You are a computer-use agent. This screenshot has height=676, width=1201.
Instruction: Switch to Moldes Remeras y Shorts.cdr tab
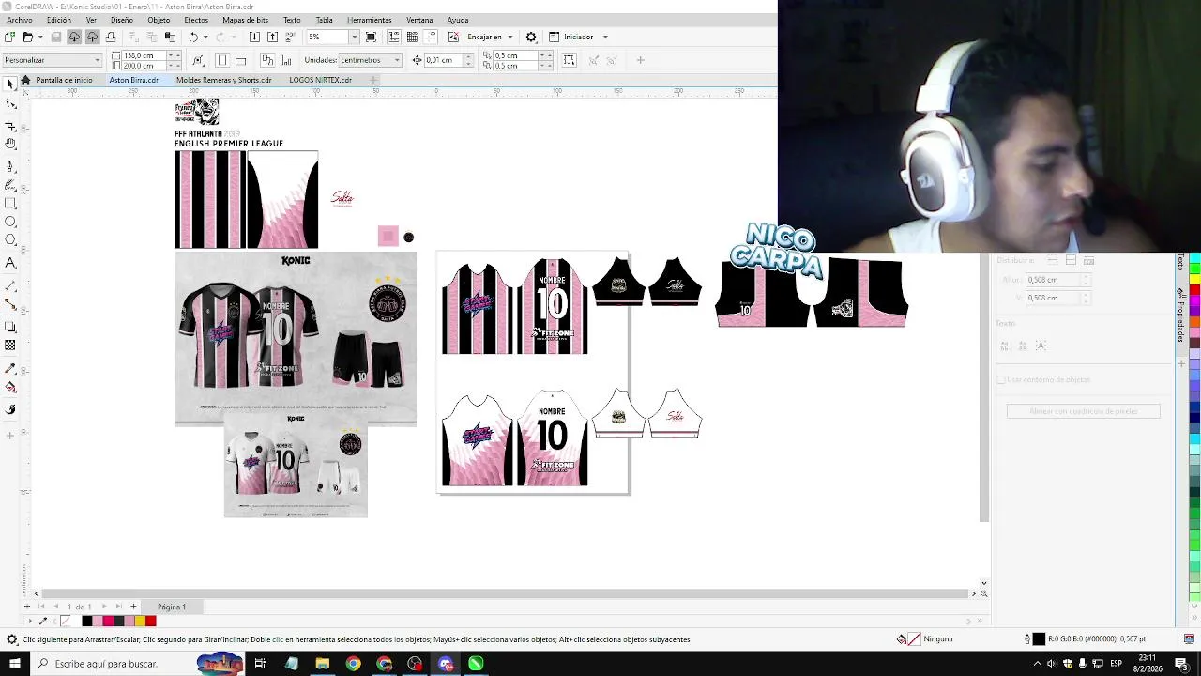pos(223,80)
